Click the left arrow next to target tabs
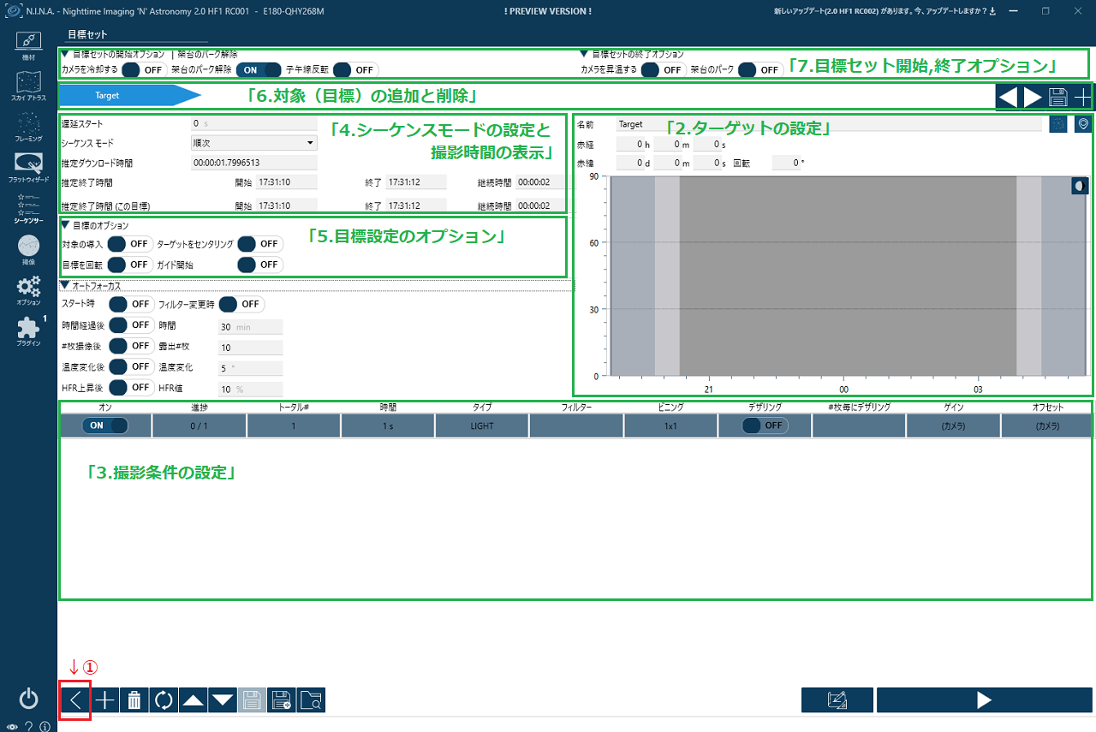1096x732 pixels. tap(1009, 97)
